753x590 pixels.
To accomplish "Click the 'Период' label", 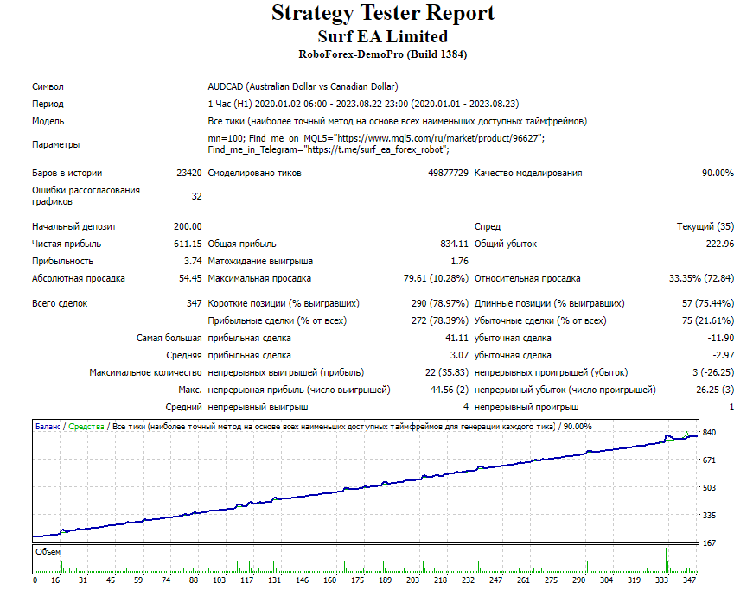I will (48, 104).
